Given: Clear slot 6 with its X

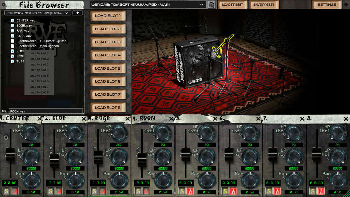Looking at the screenshot, I should [258, 119].
